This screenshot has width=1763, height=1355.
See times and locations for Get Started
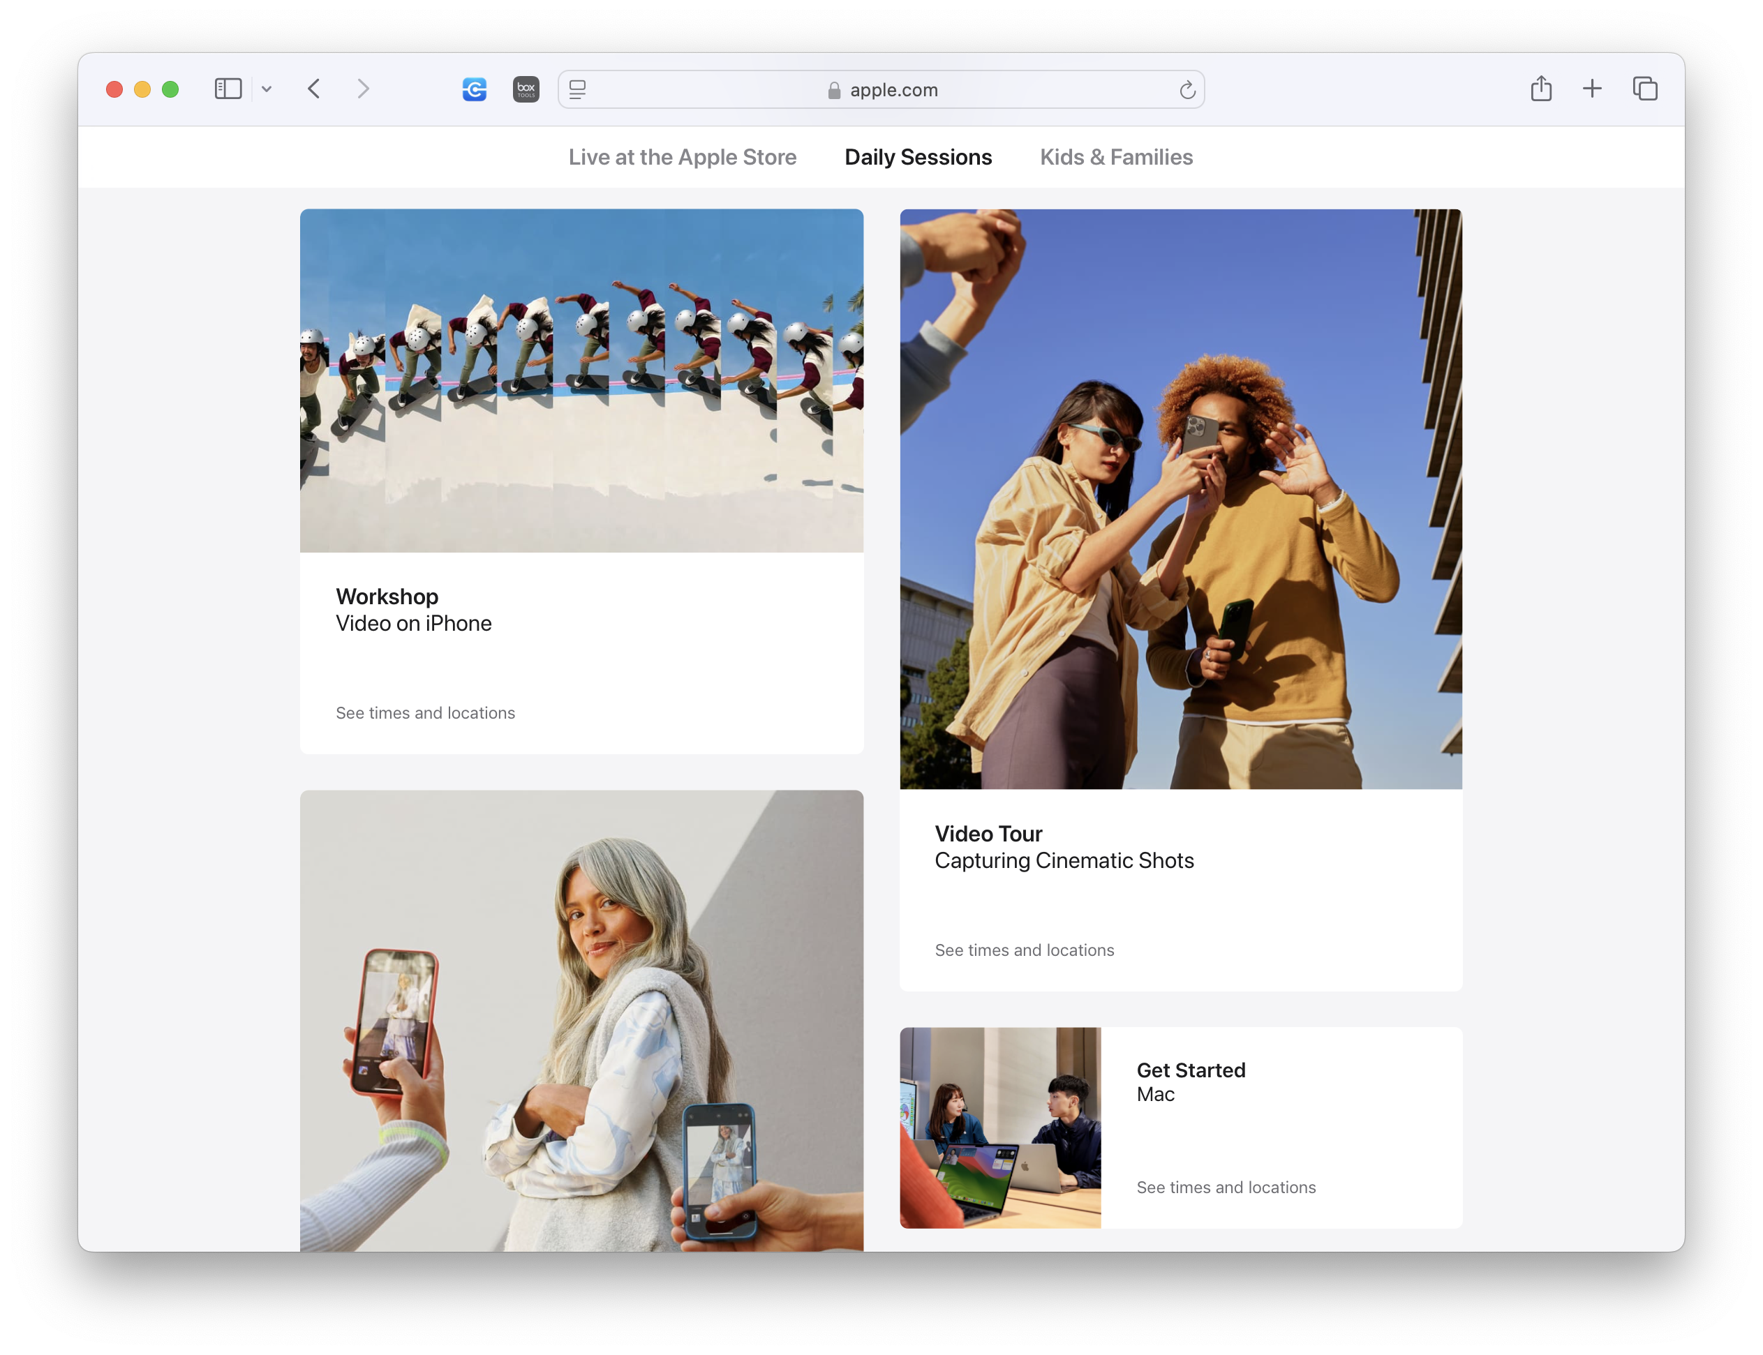[x=1226, y=1188]
